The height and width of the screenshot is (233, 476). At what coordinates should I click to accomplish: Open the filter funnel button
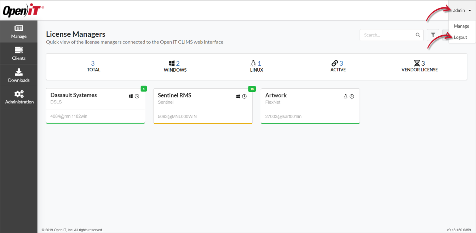click(x=433, y=35)
